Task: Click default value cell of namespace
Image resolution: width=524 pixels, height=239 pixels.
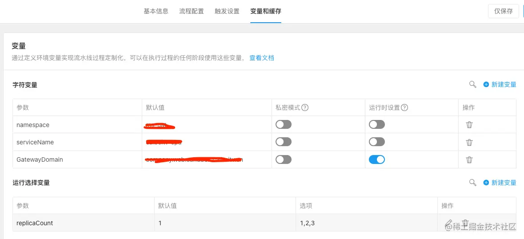Action: pos(207,125)
